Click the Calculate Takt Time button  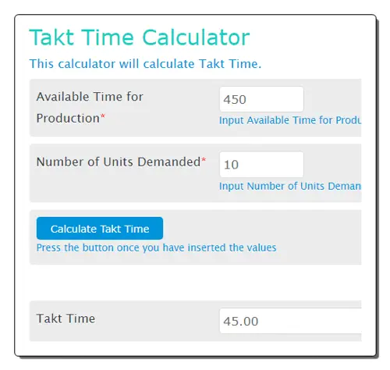100,228
